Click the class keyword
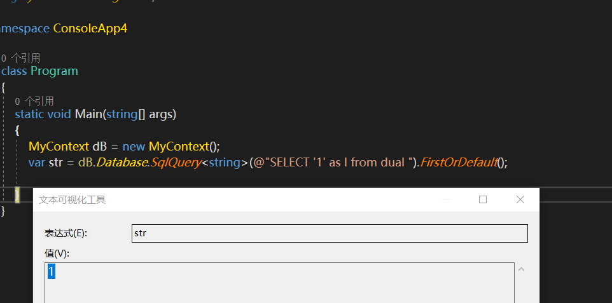The image size is (612, 303). click(14, 71)
